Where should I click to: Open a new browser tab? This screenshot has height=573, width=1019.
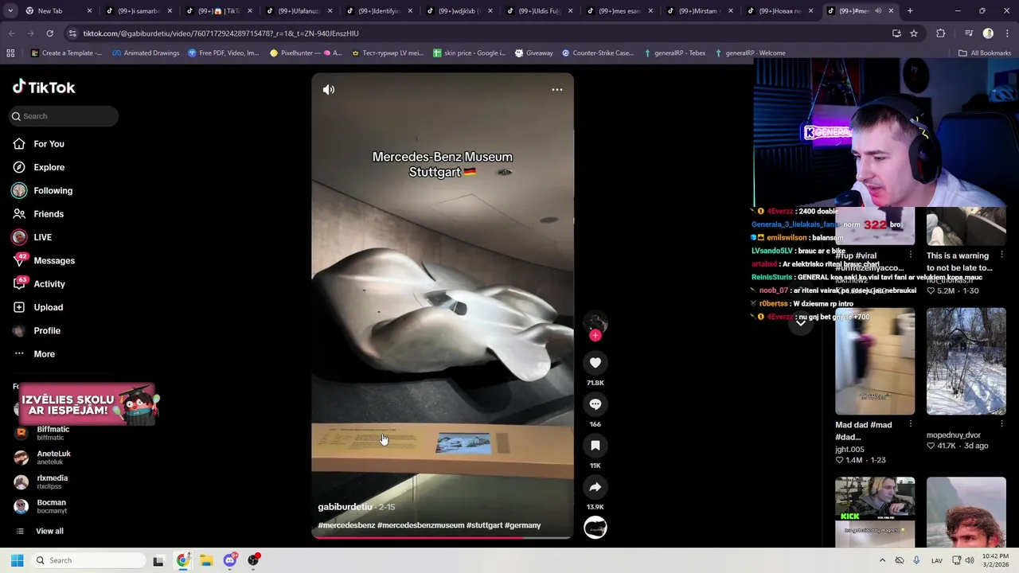coord(910,11)
